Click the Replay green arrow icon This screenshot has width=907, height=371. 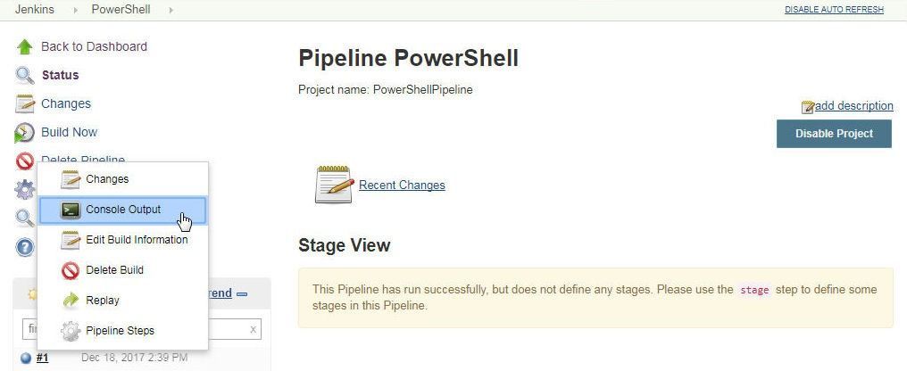[71, 301]
